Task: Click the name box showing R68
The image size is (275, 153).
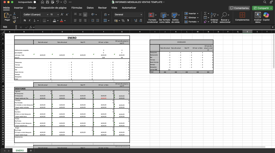Action: coord(8,27)
